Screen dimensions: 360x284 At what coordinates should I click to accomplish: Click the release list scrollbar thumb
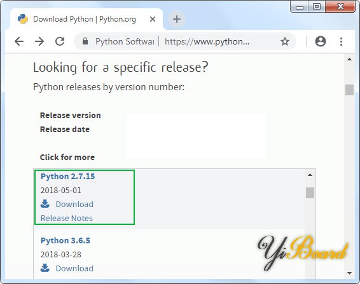coord(310,193)
